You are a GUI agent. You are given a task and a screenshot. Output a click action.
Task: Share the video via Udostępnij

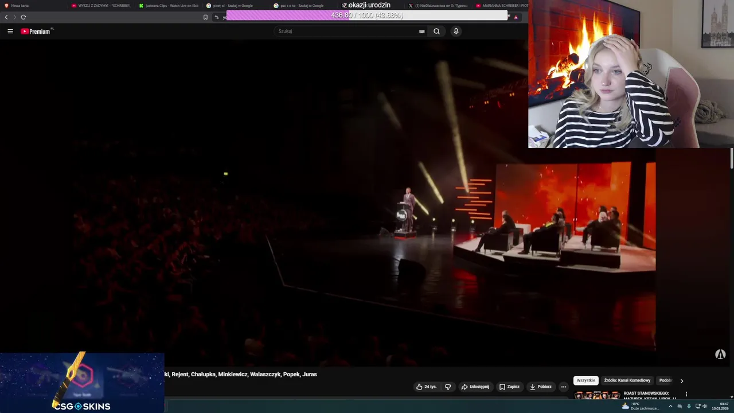tap(475, 387)
